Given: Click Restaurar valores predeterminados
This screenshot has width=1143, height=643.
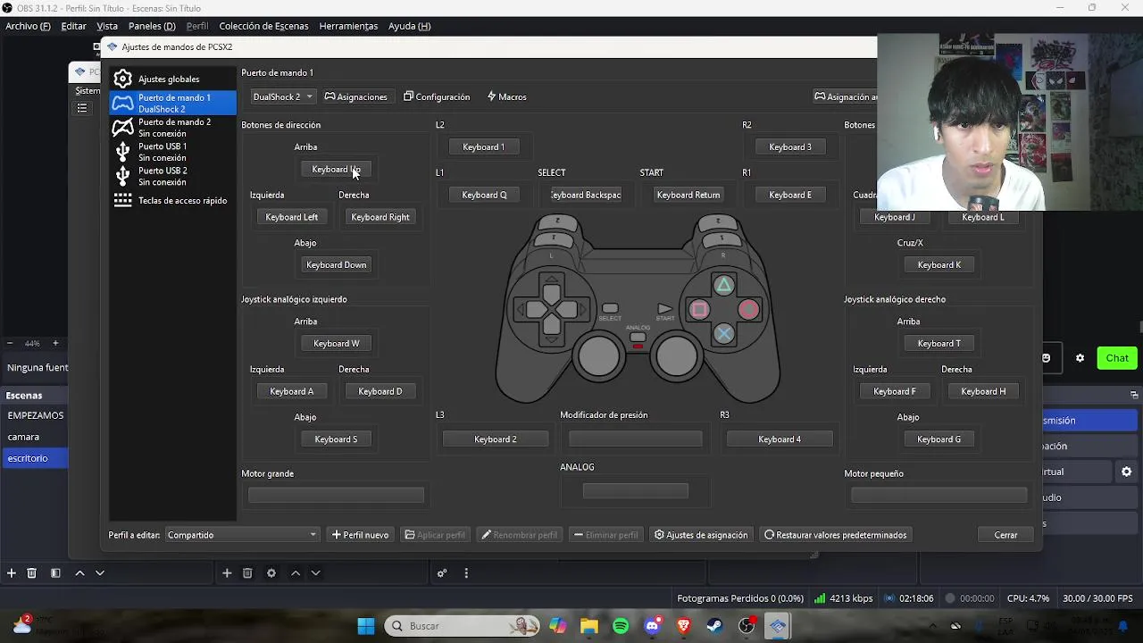Looking at the screenshot, I should point(836,535).
